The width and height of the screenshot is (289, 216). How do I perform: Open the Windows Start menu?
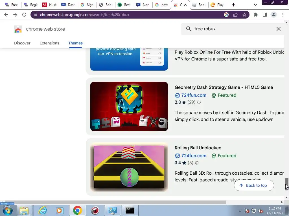(7, 210)
